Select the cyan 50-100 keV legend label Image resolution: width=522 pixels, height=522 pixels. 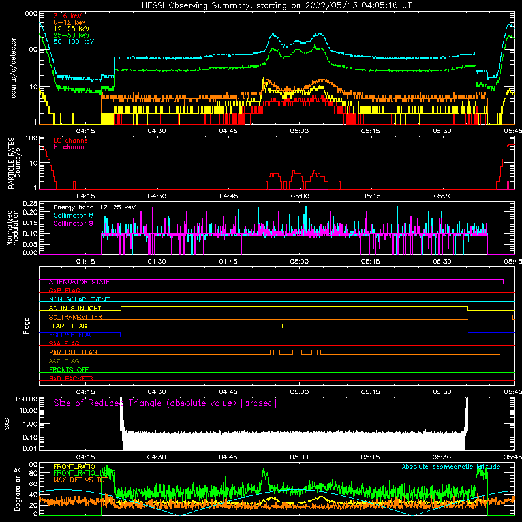click(x=74, y=42)
